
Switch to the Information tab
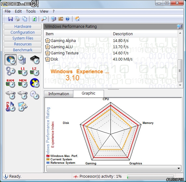58,94
